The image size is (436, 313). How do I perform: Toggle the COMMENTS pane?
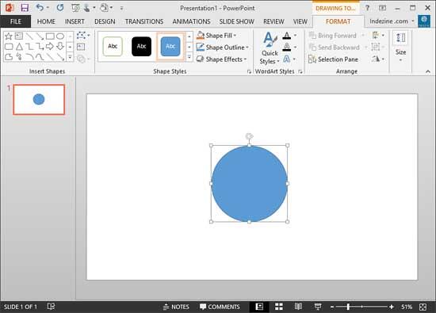[220, 307]
